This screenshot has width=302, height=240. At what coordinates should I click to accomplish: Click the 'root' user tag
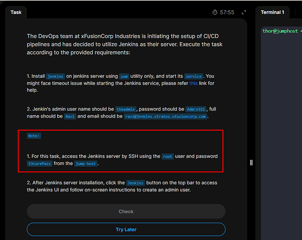pyautogui.click(x=167, y=156)
